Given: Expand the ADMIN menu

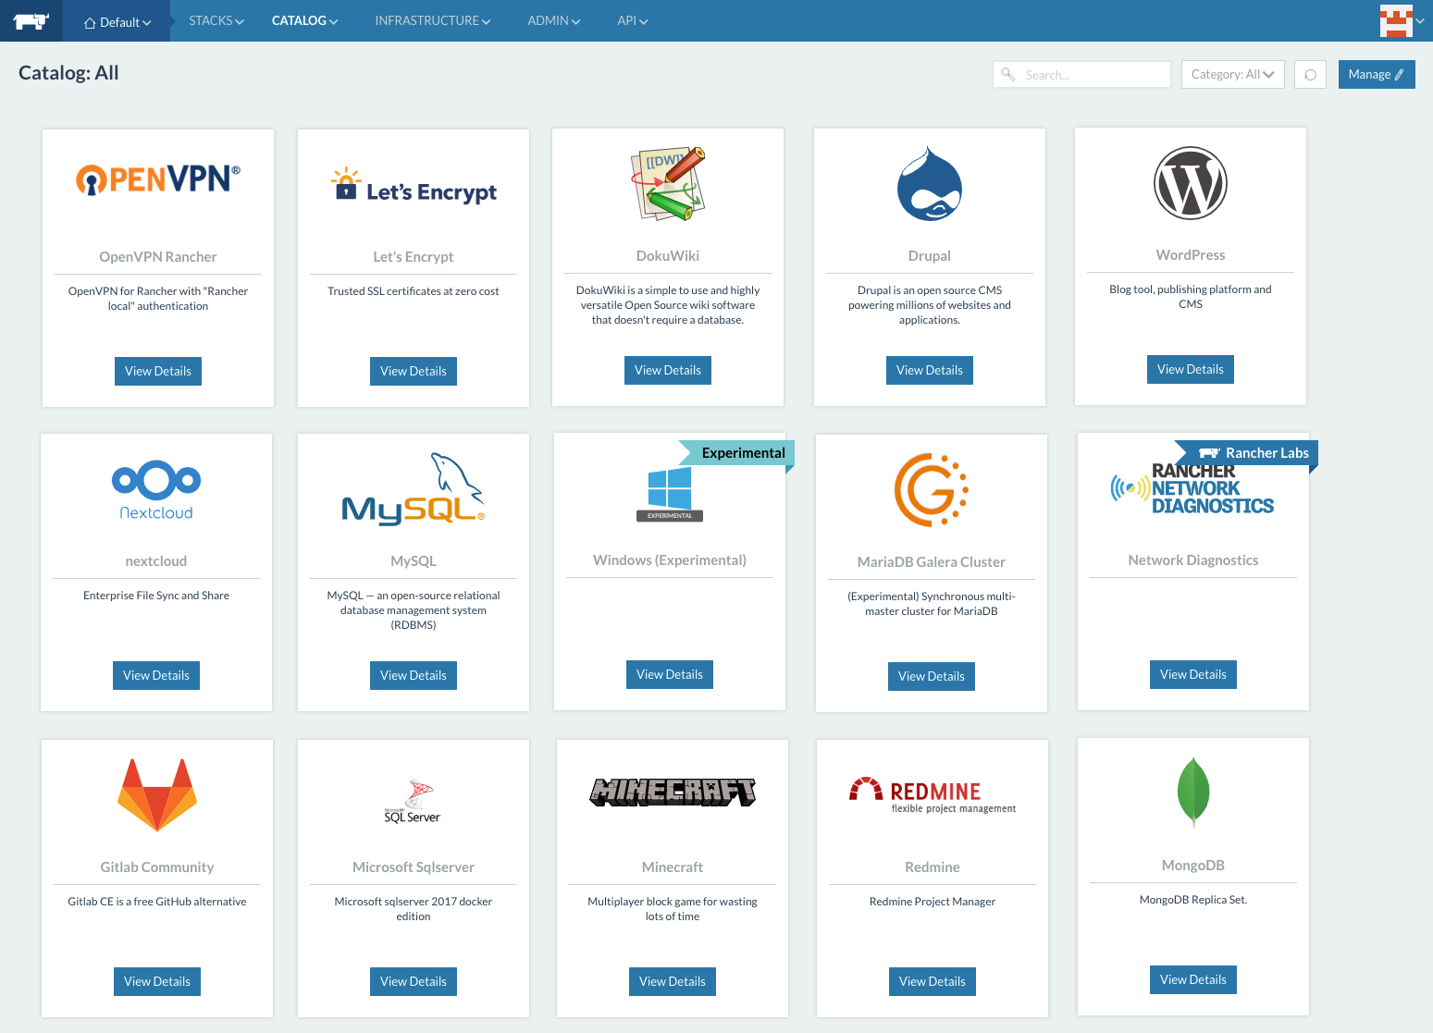Looking at the screenshot, I should click(x=554, y=20).
